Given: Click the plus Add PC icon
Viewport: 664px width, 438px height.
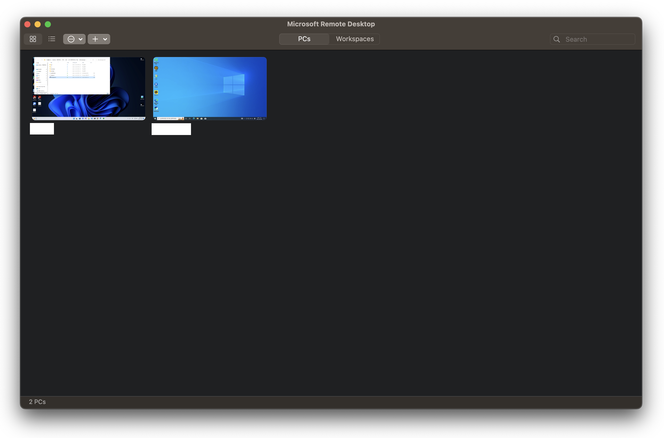Looking at the screenshot, I should pos(95,39).
